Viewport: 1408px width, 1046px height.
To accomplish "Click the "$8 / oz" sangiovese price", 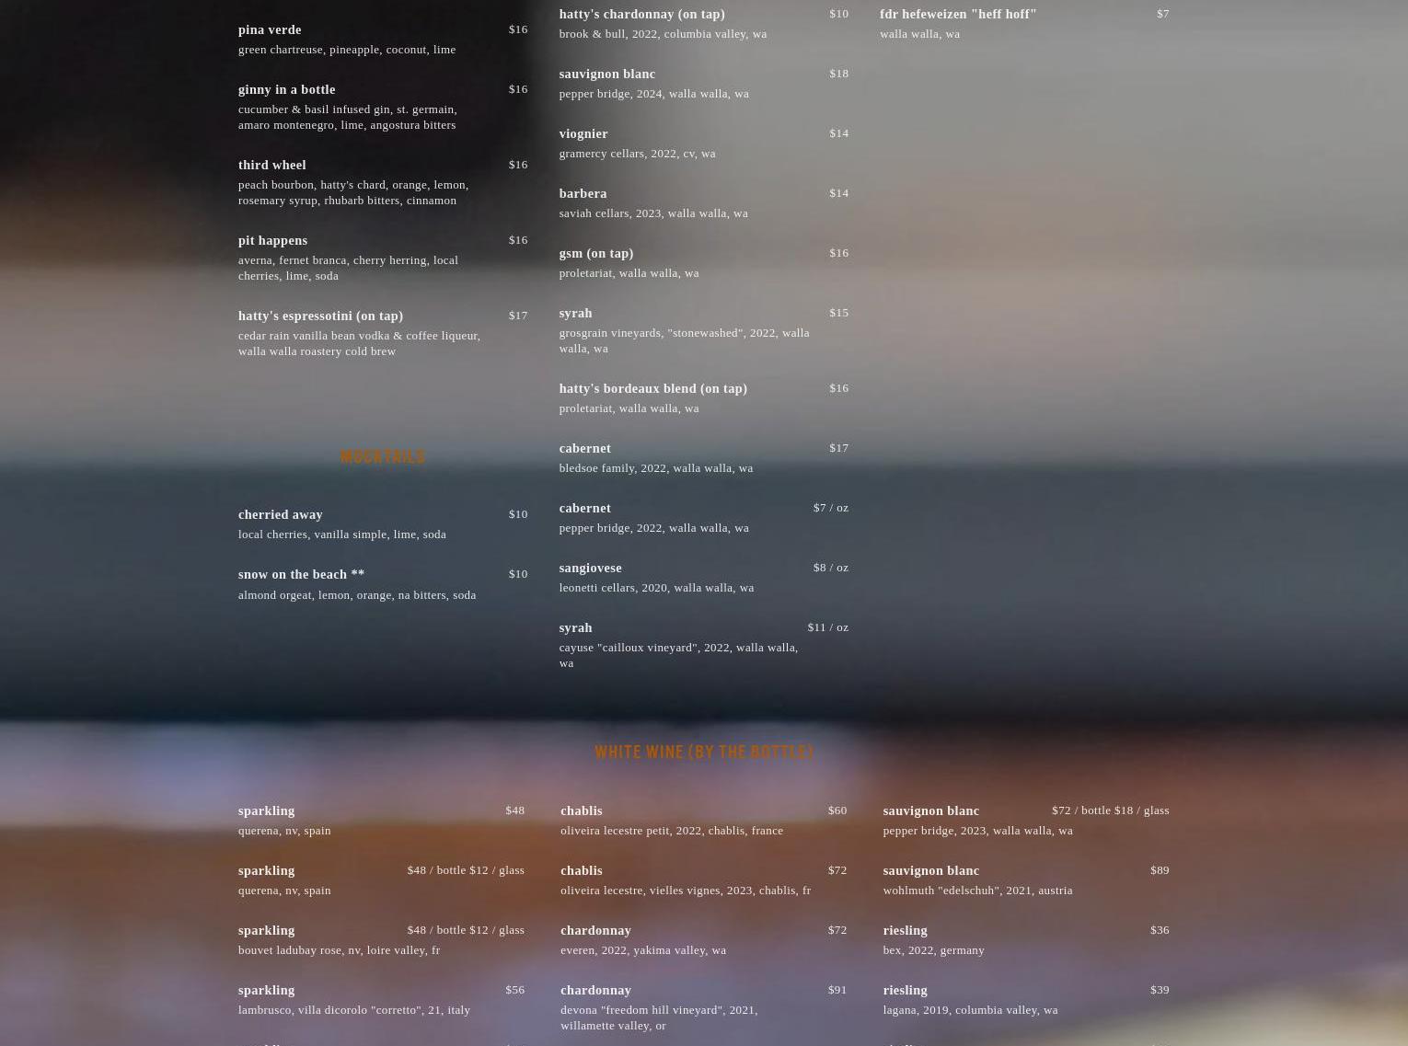I will pos(831,567).
